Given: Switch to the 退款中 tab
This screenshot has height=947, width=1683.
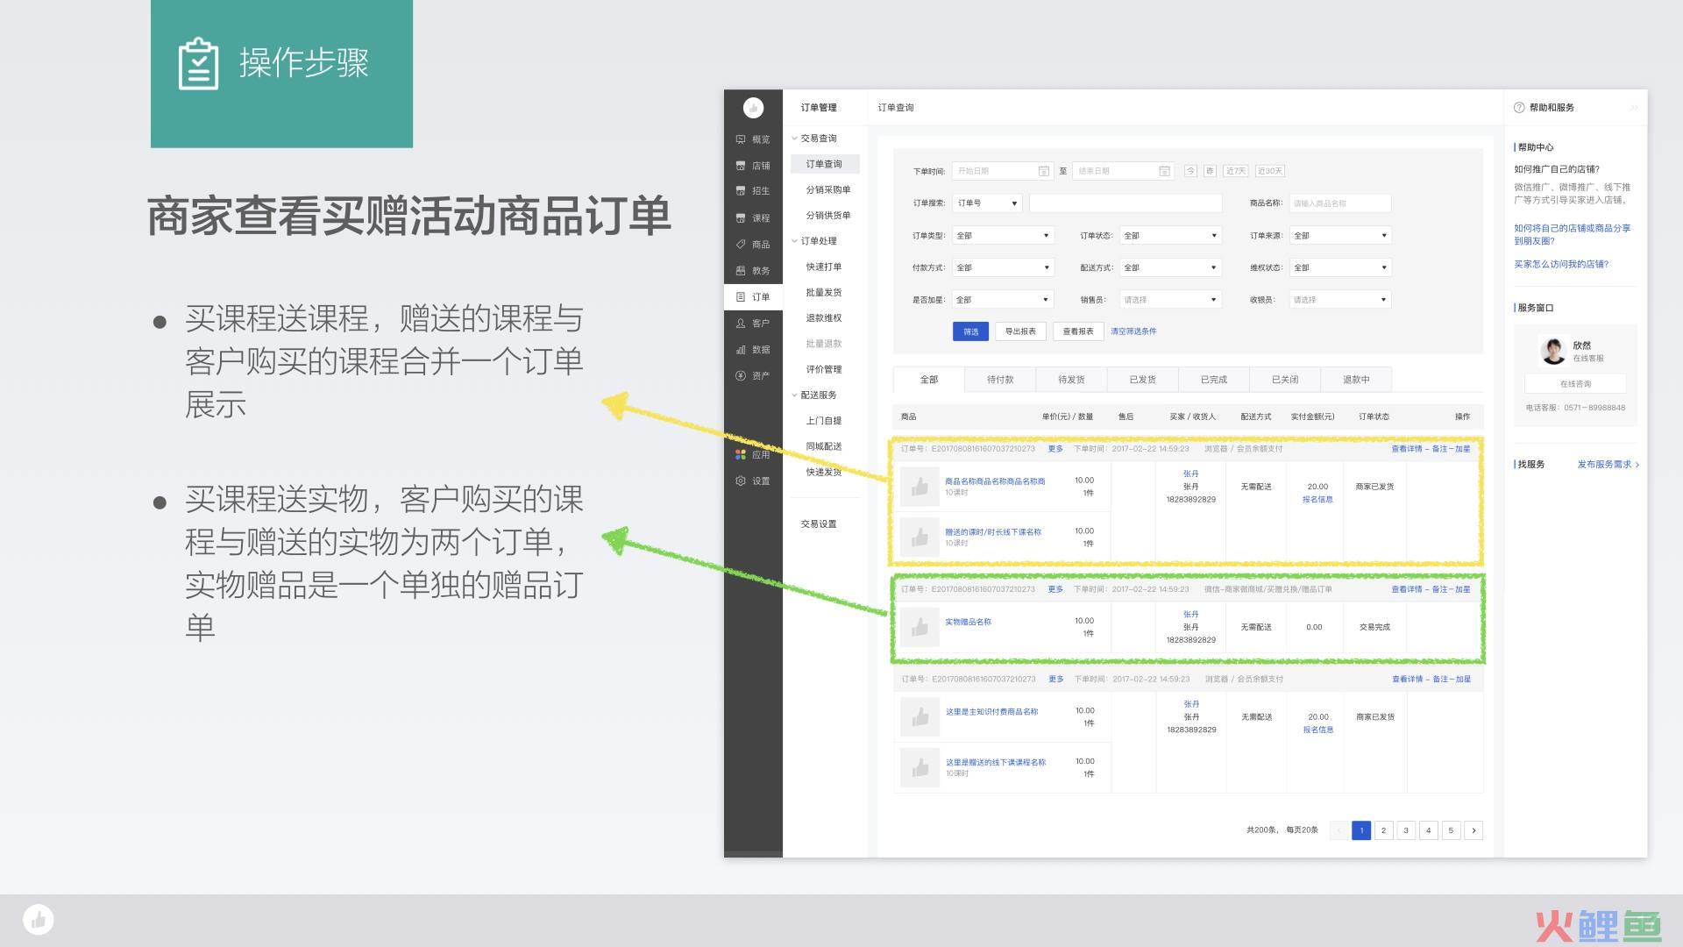Looking at the screenshot, I should (1356, 380).
